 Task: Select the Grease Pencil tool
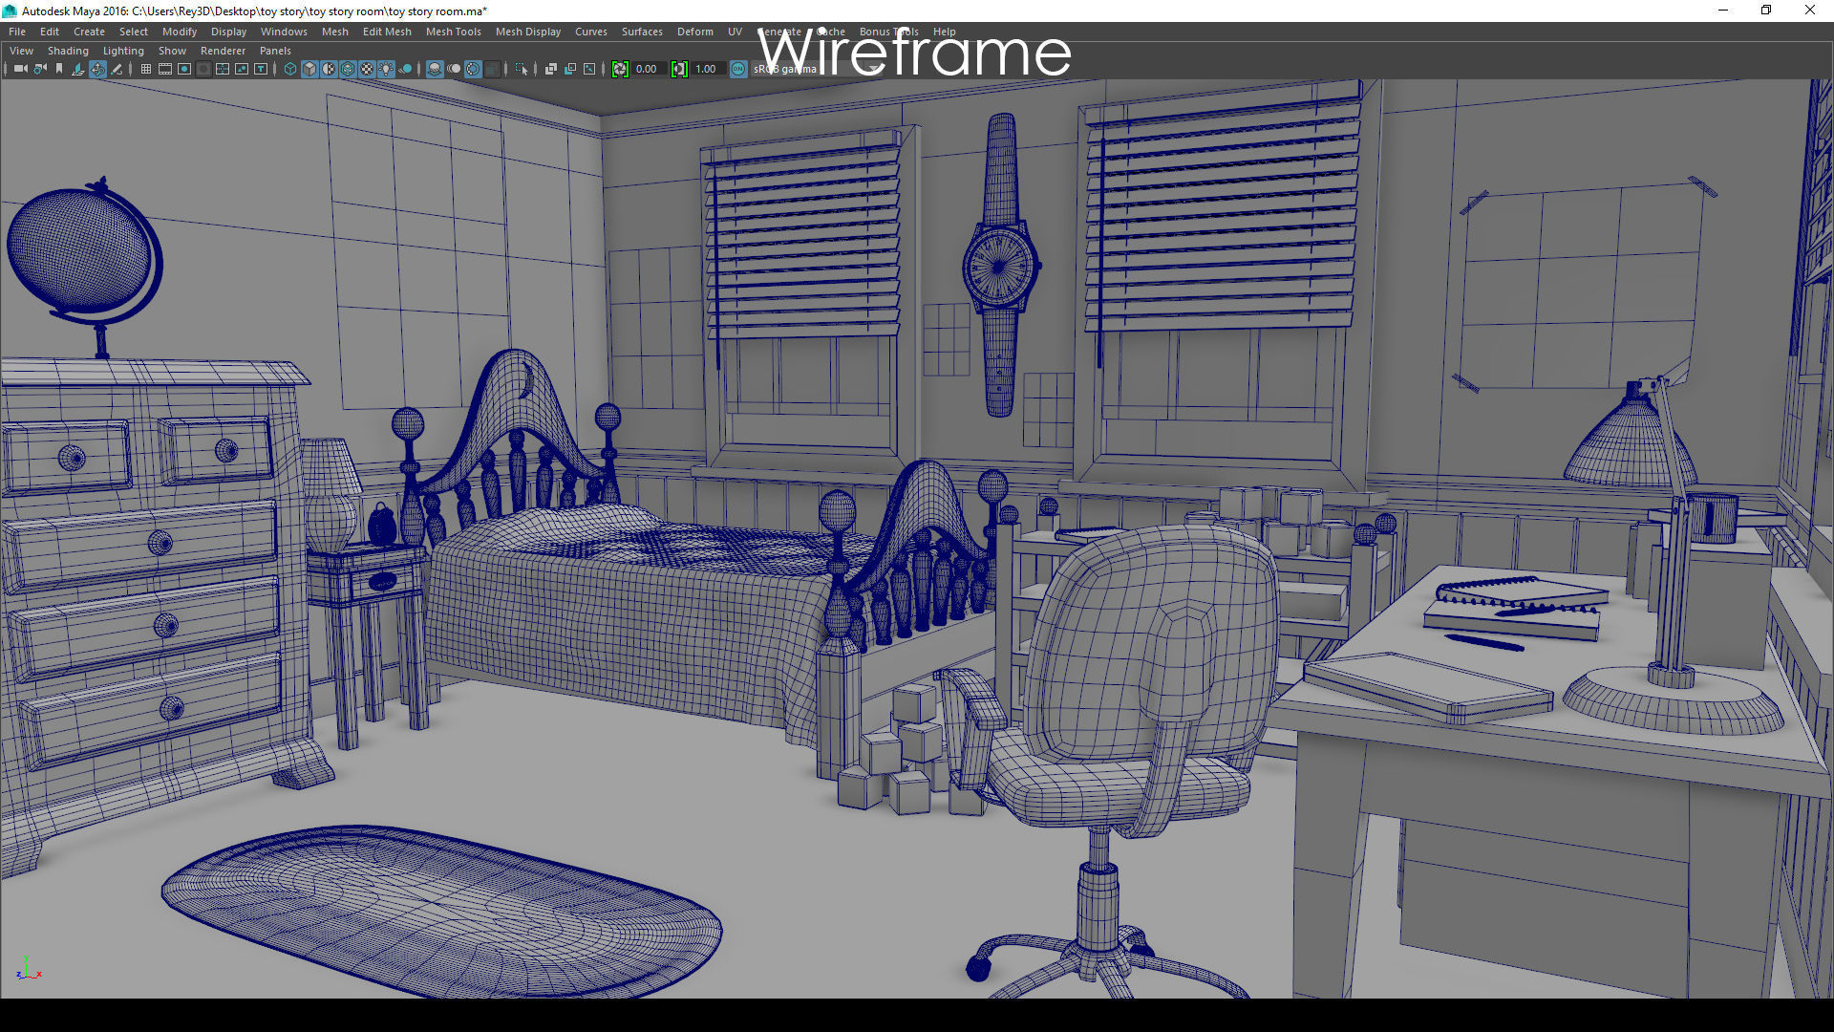point(117,69)
